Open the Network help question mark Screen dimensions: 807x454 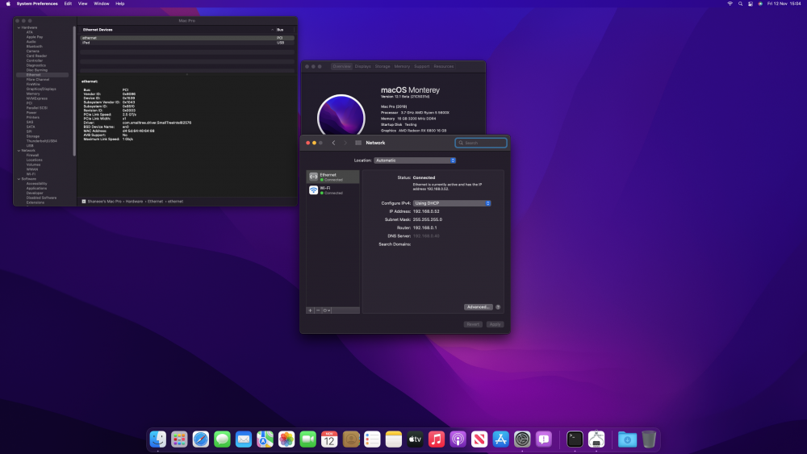pos(498,307)
